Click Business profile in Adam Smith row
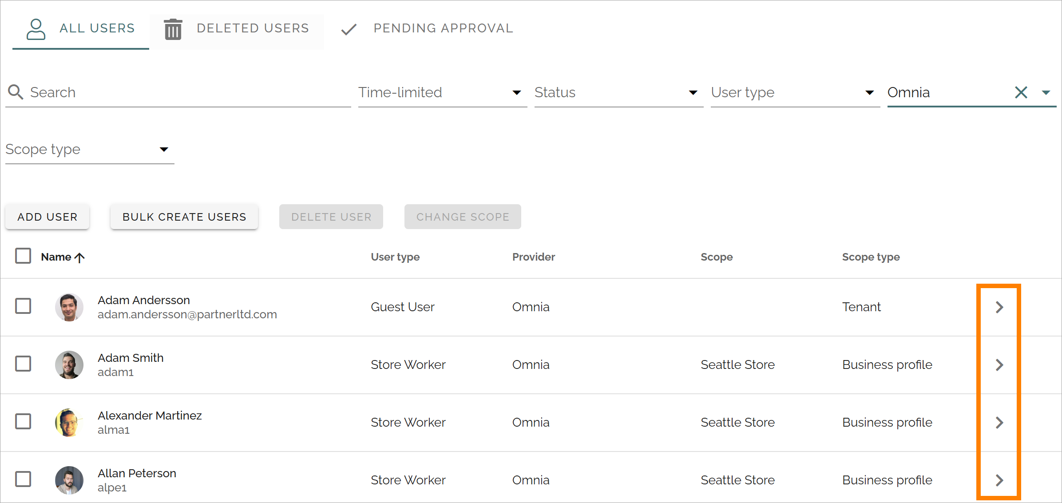This screenshot has height=503, width=1062. [x=887, y=364]
